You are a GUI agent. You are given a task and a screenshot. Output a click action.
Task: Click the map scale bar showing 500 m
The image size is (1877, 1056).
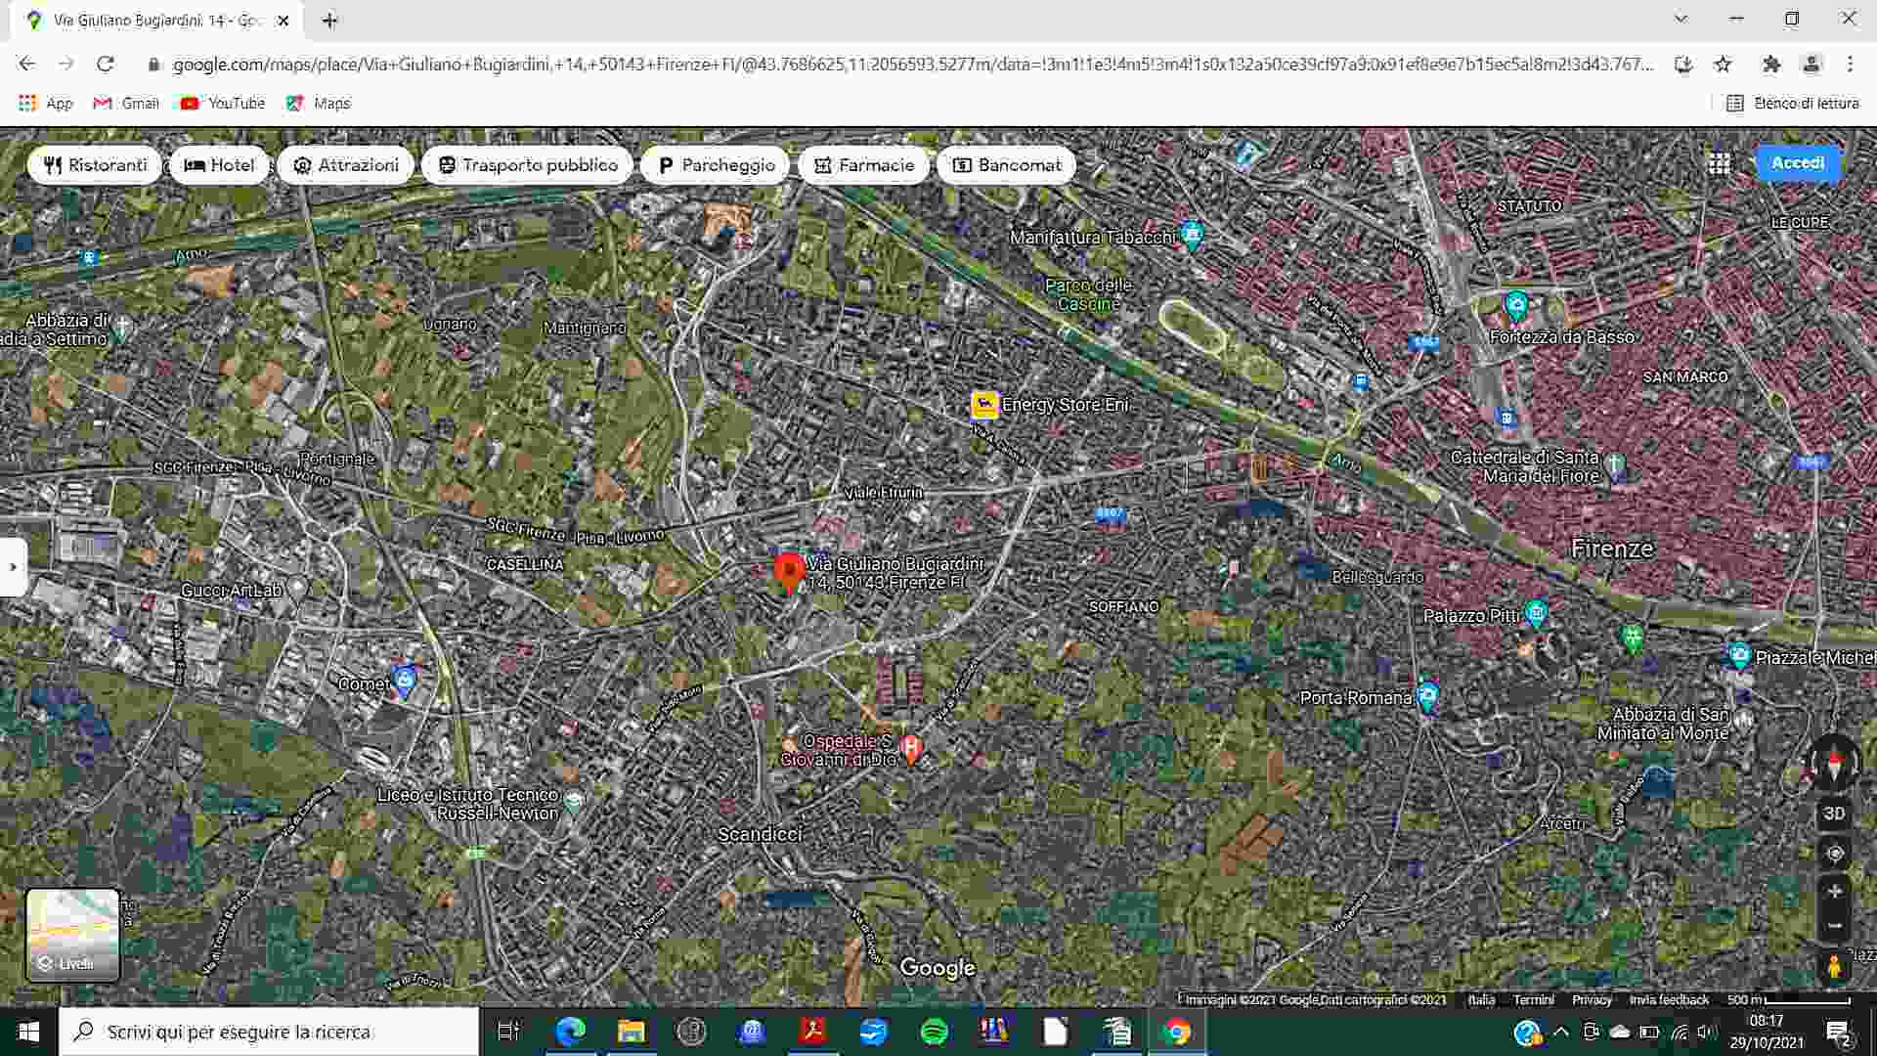click(x=1789, y=999)
